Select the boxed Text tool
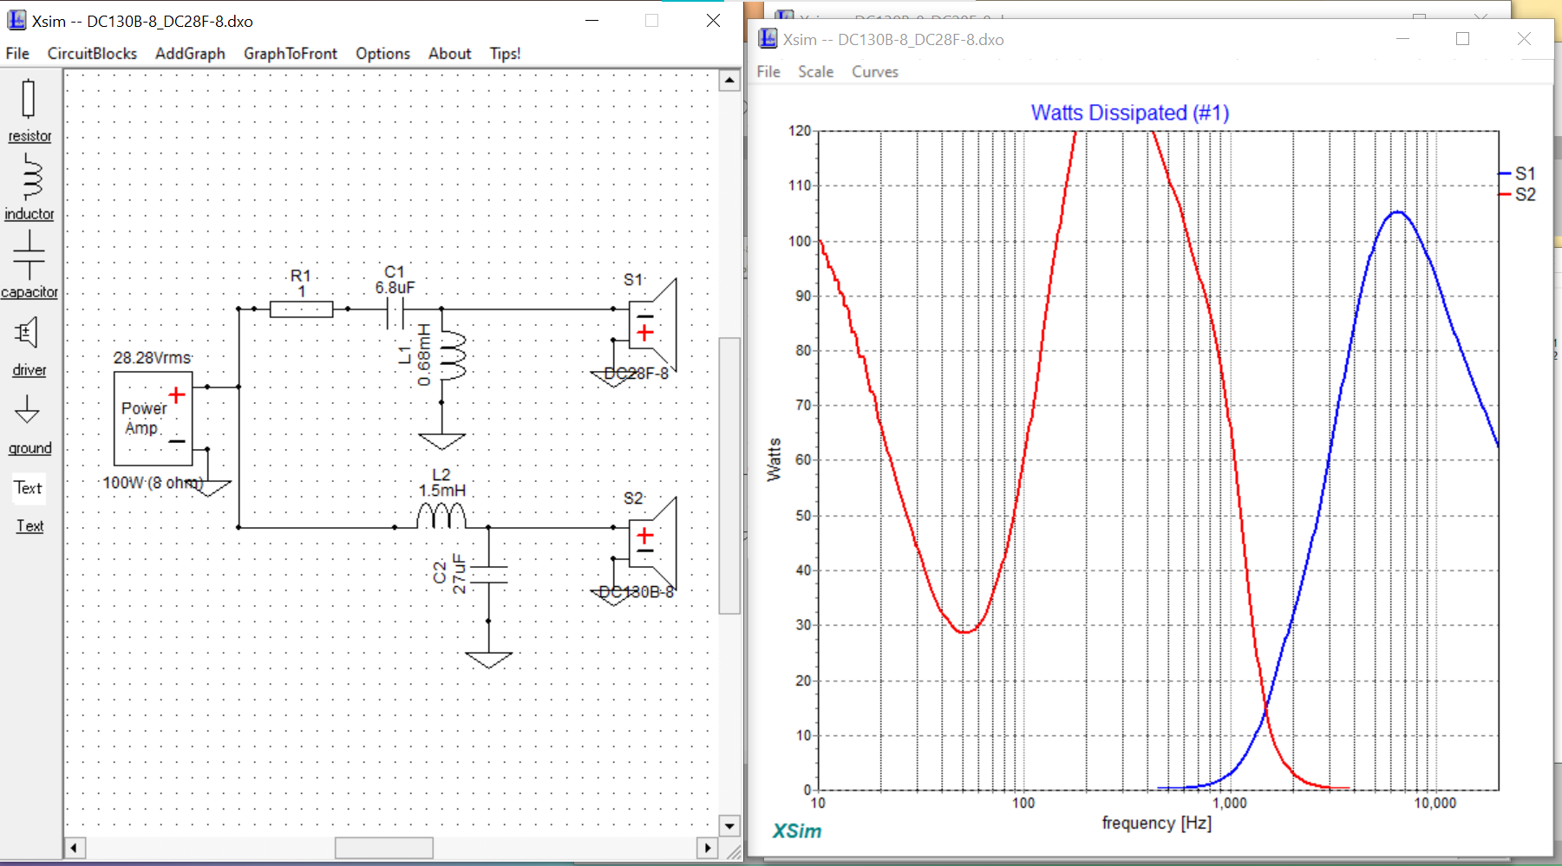The width and height of the screenshot is (1562, 866). [28, 488]
